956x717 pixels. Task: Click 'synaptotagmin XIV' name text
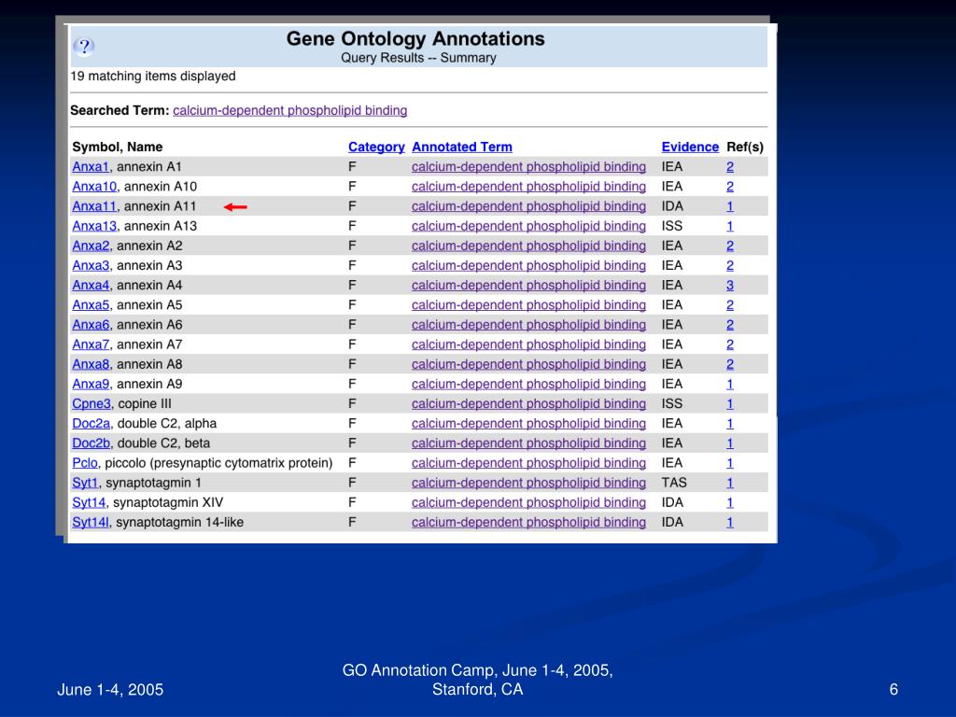click(168, 502)
